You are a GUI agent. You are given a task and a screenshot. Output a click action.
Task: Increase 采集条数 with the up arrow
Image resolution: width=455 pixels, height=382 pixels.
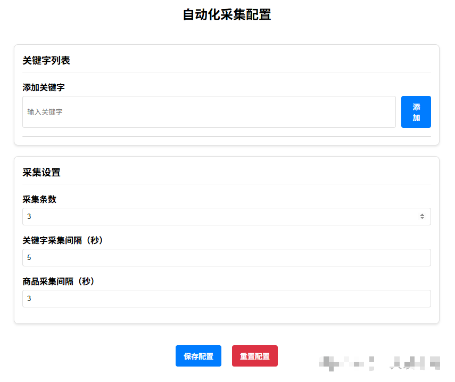pos(422,215)
